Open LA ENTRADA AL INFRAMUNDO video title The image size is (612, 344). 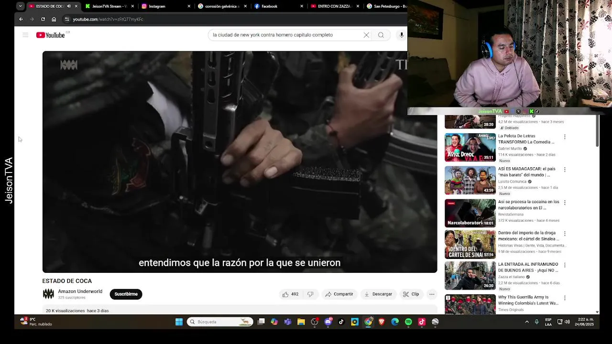pyautogui.click(x=528, y=267)
